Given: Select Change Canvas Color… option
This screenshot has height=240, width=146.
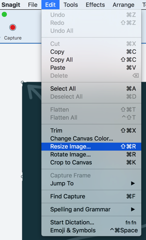Looking at the screenshot, I should [x=91, y=139].
